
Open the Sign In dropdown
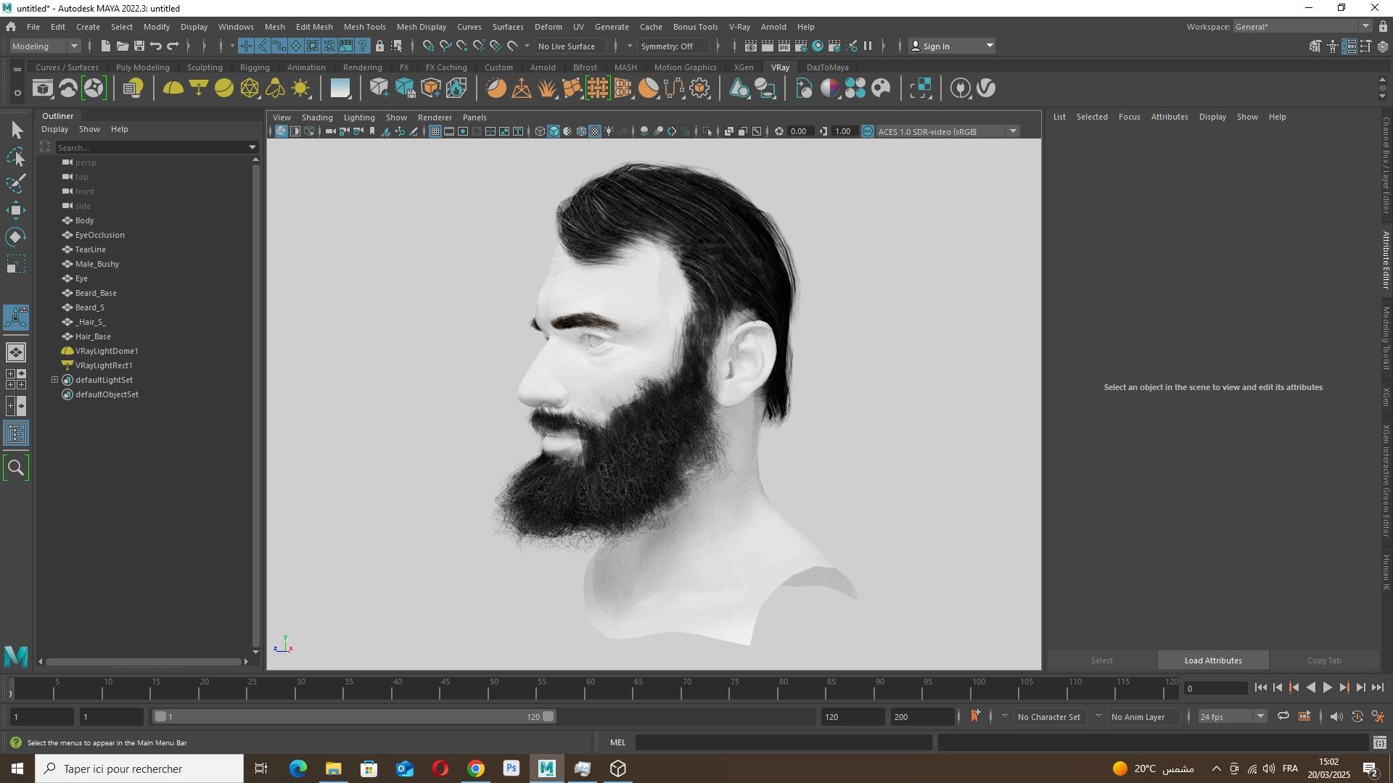[x=953, y=46]
